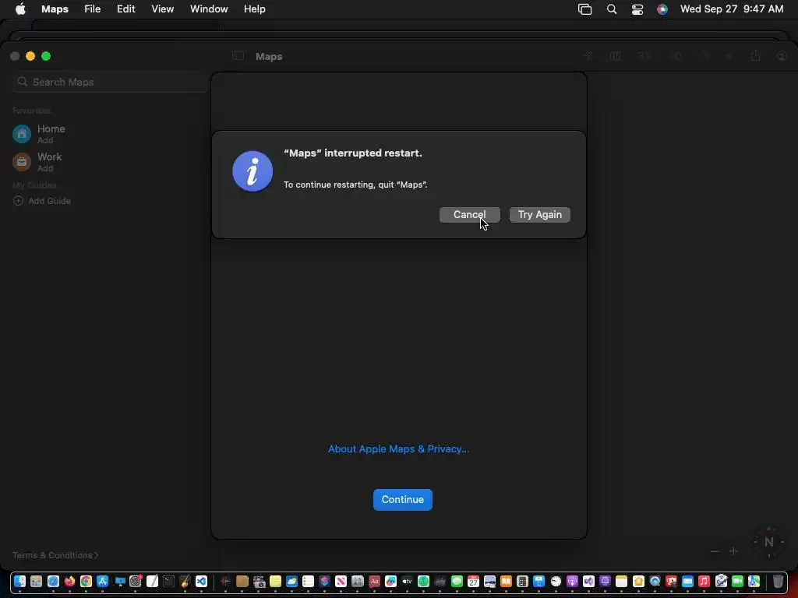Click Try Again in the restart dialog

(539, 215)
